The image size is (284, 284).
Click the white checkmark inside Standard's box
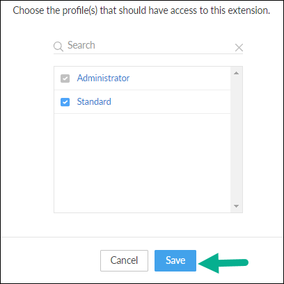65,102
